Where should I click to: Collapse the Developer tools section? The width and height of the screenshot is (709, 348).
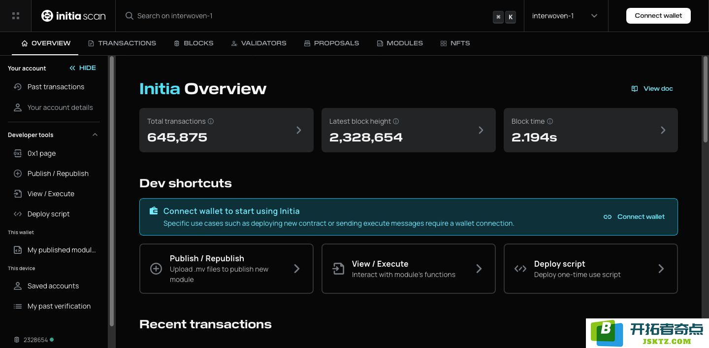tap(95, 135)
